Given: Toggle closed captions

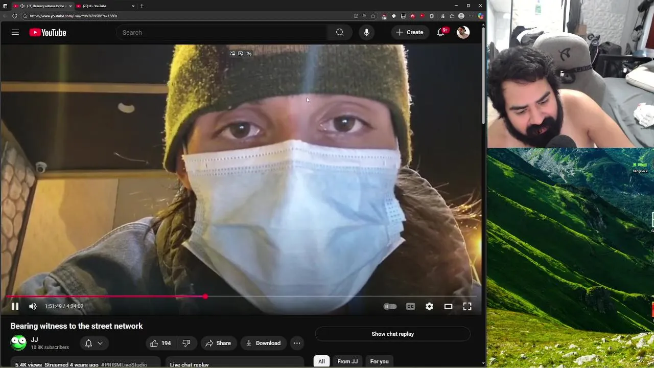Looking at the screenshot, I should point(410,306).
